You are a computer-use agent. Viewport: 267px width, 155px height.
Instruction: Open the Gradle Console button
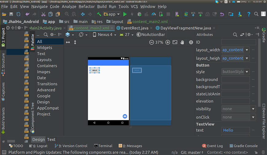coord(243,146)
